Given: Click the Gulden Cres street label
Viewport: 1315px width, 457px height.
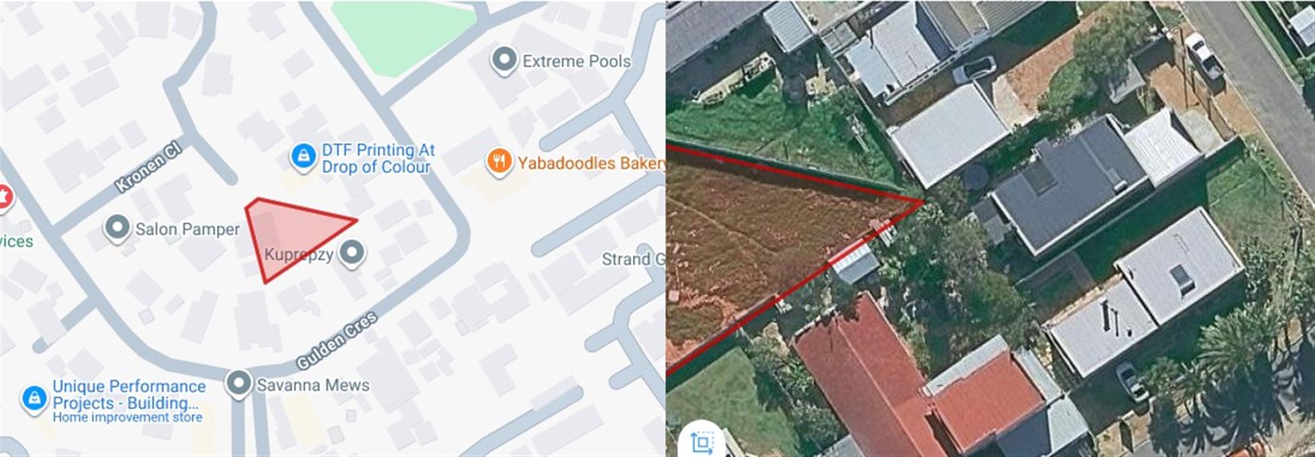Looking at the screenshot, I should [336, 340].
